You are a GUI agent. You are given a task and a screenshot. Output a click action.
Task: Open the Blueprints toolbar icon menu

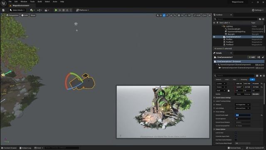[39, 10]
